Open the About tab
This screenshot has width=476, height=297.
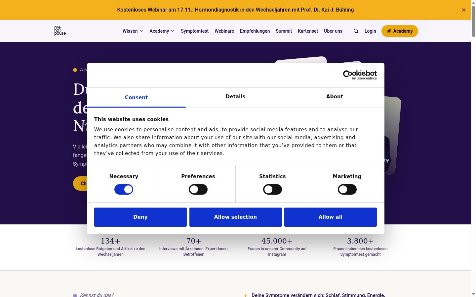[x=335, y=97]
